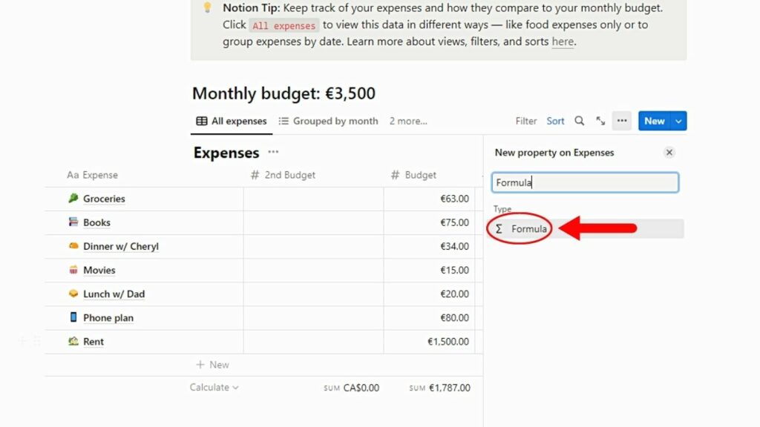The image size is (760, 427).
Task: Click the leek emoji beside Groceries
Action: (x=73, y=199)
